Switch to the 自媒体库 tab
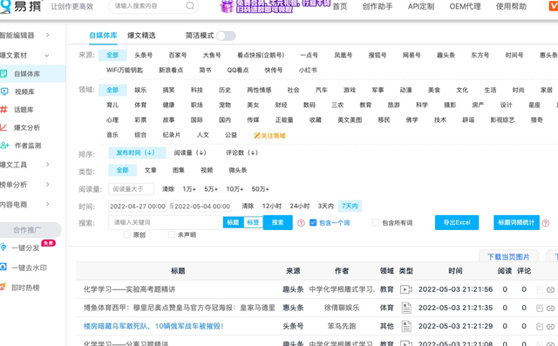This screenshot has width=558, height=346. pyautogui.click(x=103, y=35)
